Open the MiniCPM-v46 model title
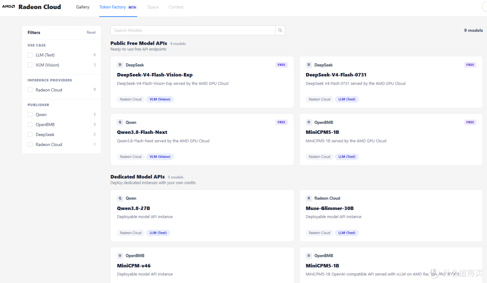The image size is (487, 283). (x=134, y=265)
